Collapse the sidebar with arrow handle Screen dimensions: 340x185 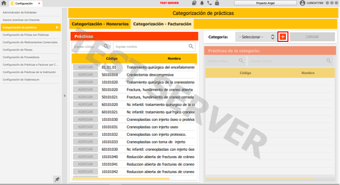click(65, 96)
